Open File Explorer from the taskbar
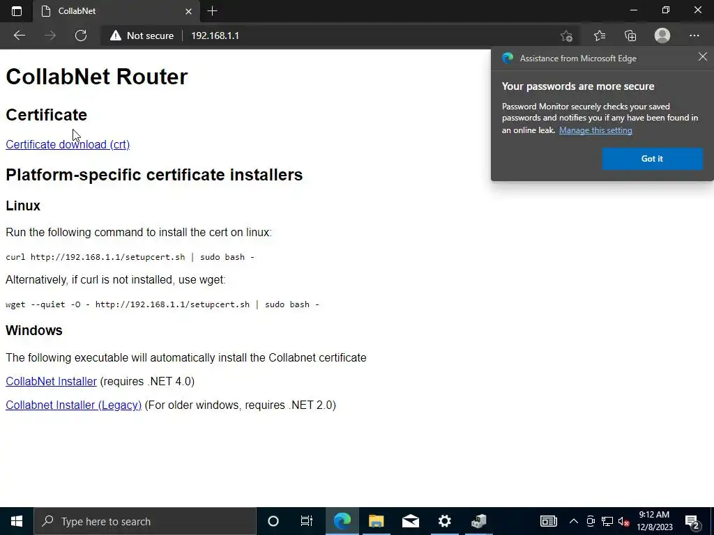714x535 pixels. click(376, 521)
